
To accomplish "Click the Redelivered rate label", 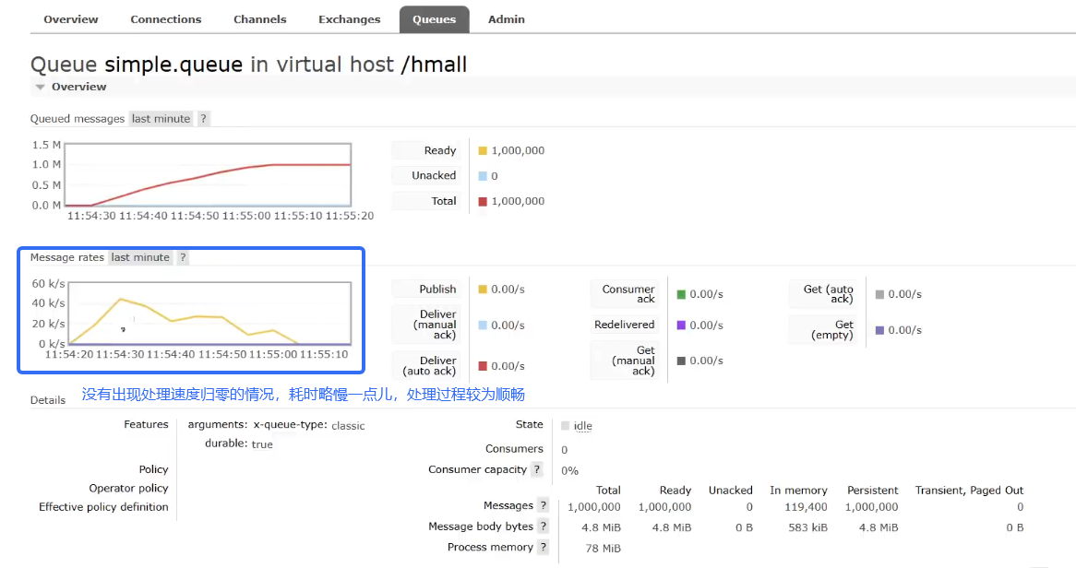I will [x=625, y=325].
